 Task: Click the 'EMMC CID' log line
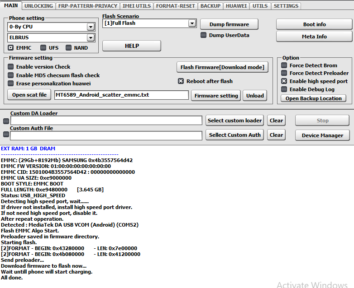68,172
